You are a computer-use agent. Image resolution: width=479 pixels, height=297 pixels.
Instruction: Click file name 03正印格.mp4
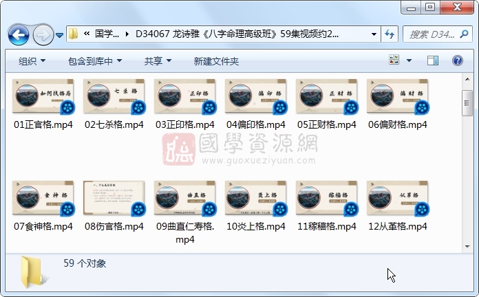point(185,124)
